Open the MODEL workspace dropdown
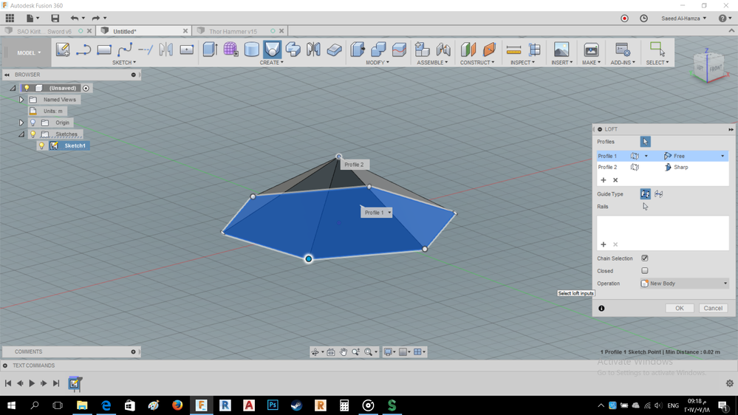 [30, 52]
